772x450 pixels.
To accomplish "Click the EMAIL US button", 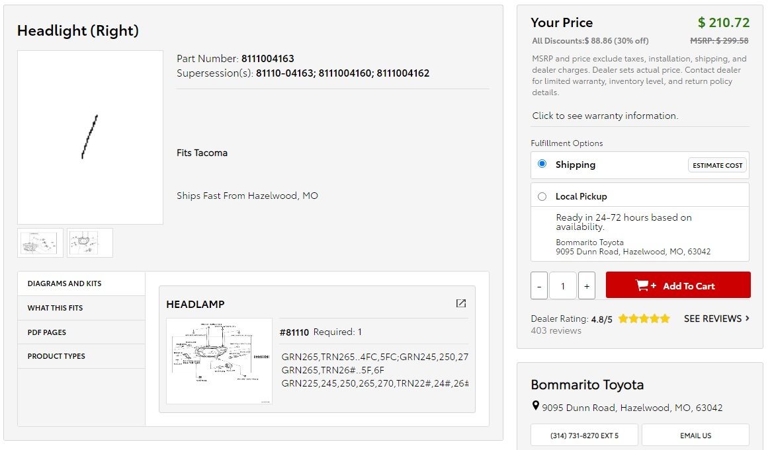I will pyautogui.click(x=695, y=435).
